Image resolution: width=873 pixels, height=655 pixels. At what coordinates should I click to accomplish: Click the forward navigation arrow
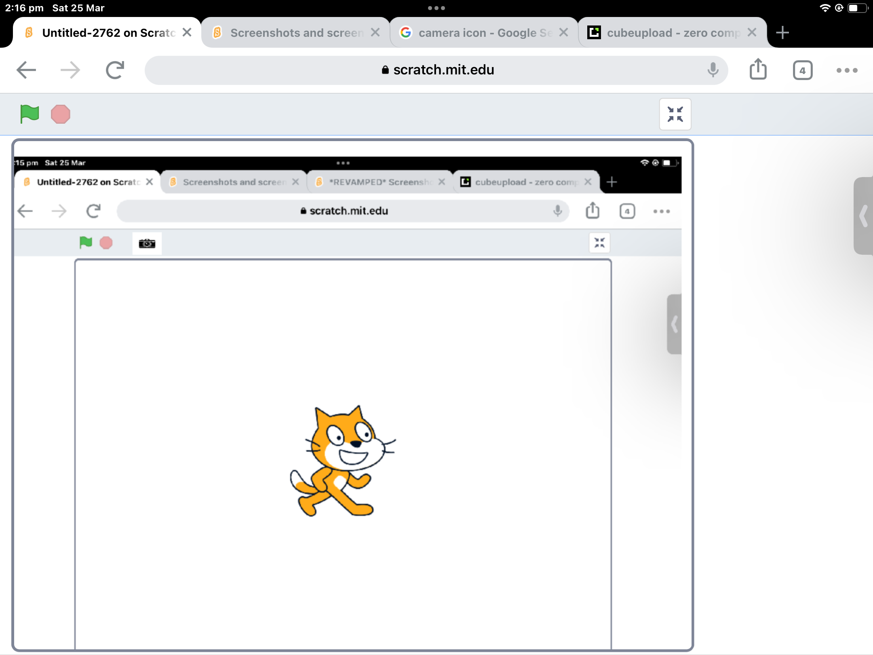pos(70,70)
